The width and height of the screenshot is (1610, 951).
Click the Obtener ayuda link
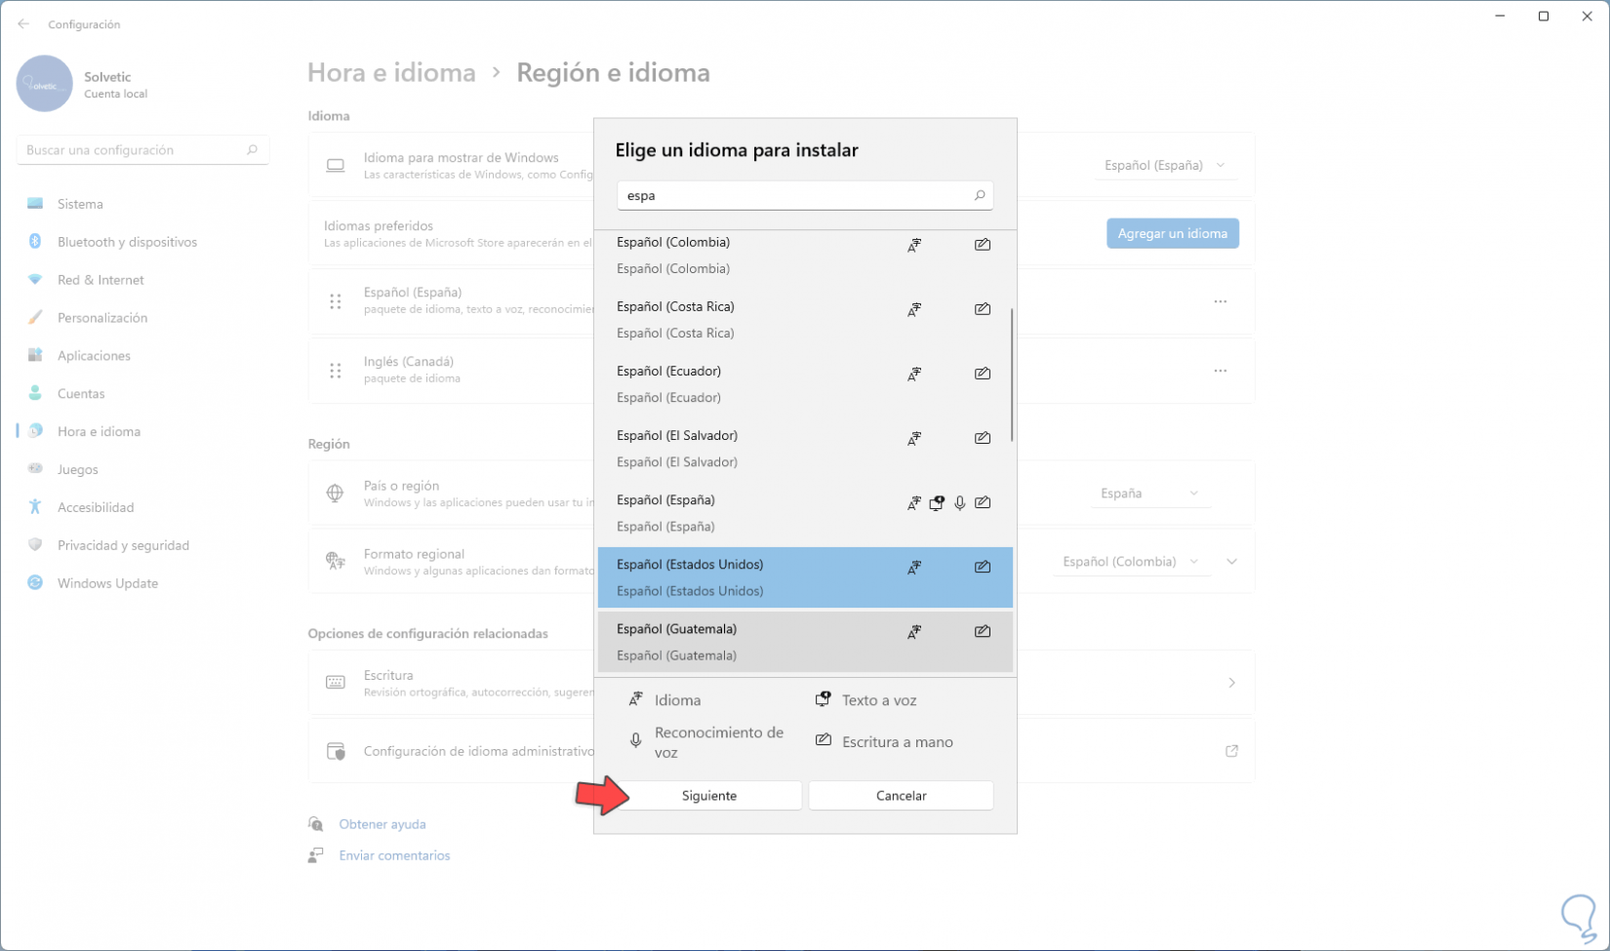382,824
